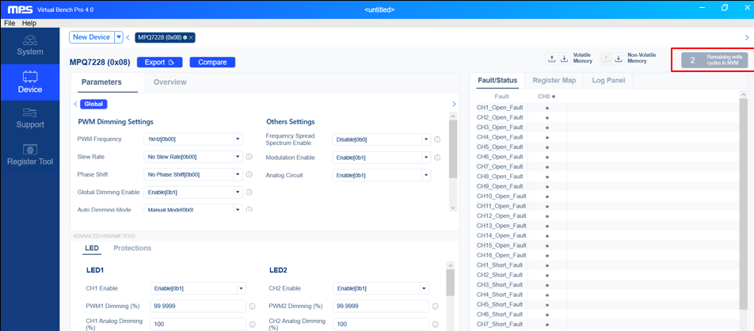Open the File menu
Image resolution: width=754 pixels, height=331 pixels.
10,23
